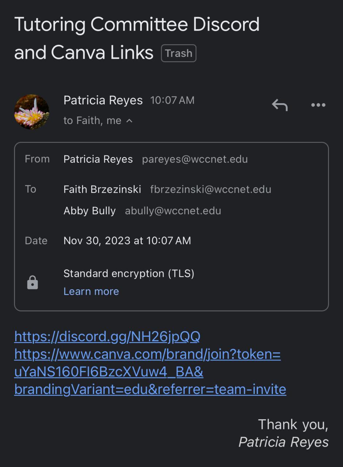Screen dimensions: 343x467
Task: Tap the fbrzezinski@wccnet.edu address
Action: pyautogui.click(x=211, y=189)
